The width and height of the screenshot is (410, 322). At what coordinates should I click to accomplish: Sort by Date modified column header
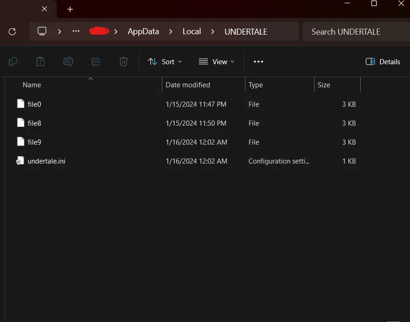tap(188, 85)
